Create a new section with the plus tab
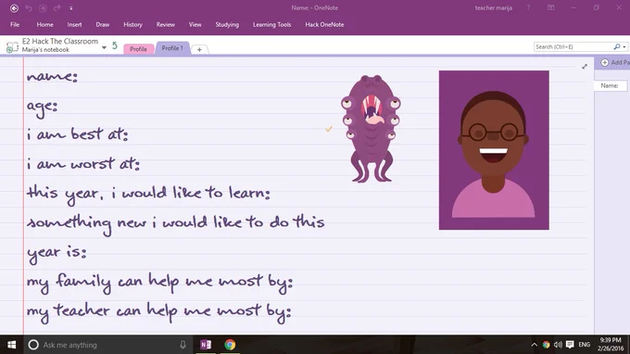This screenshot has height=354, width=630. click(x=199, y=49)
